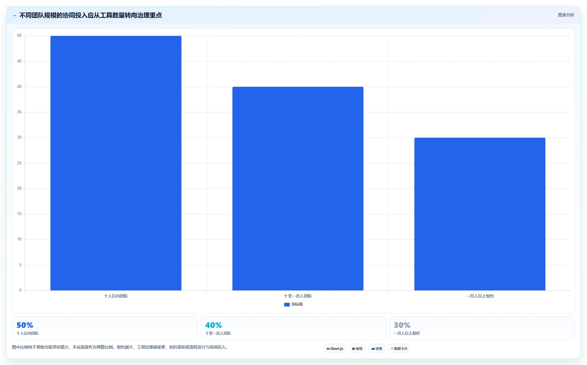This screenshot has width=587, height=365.
Task: Click the y-axis value 50
Action: coord(19,36)
